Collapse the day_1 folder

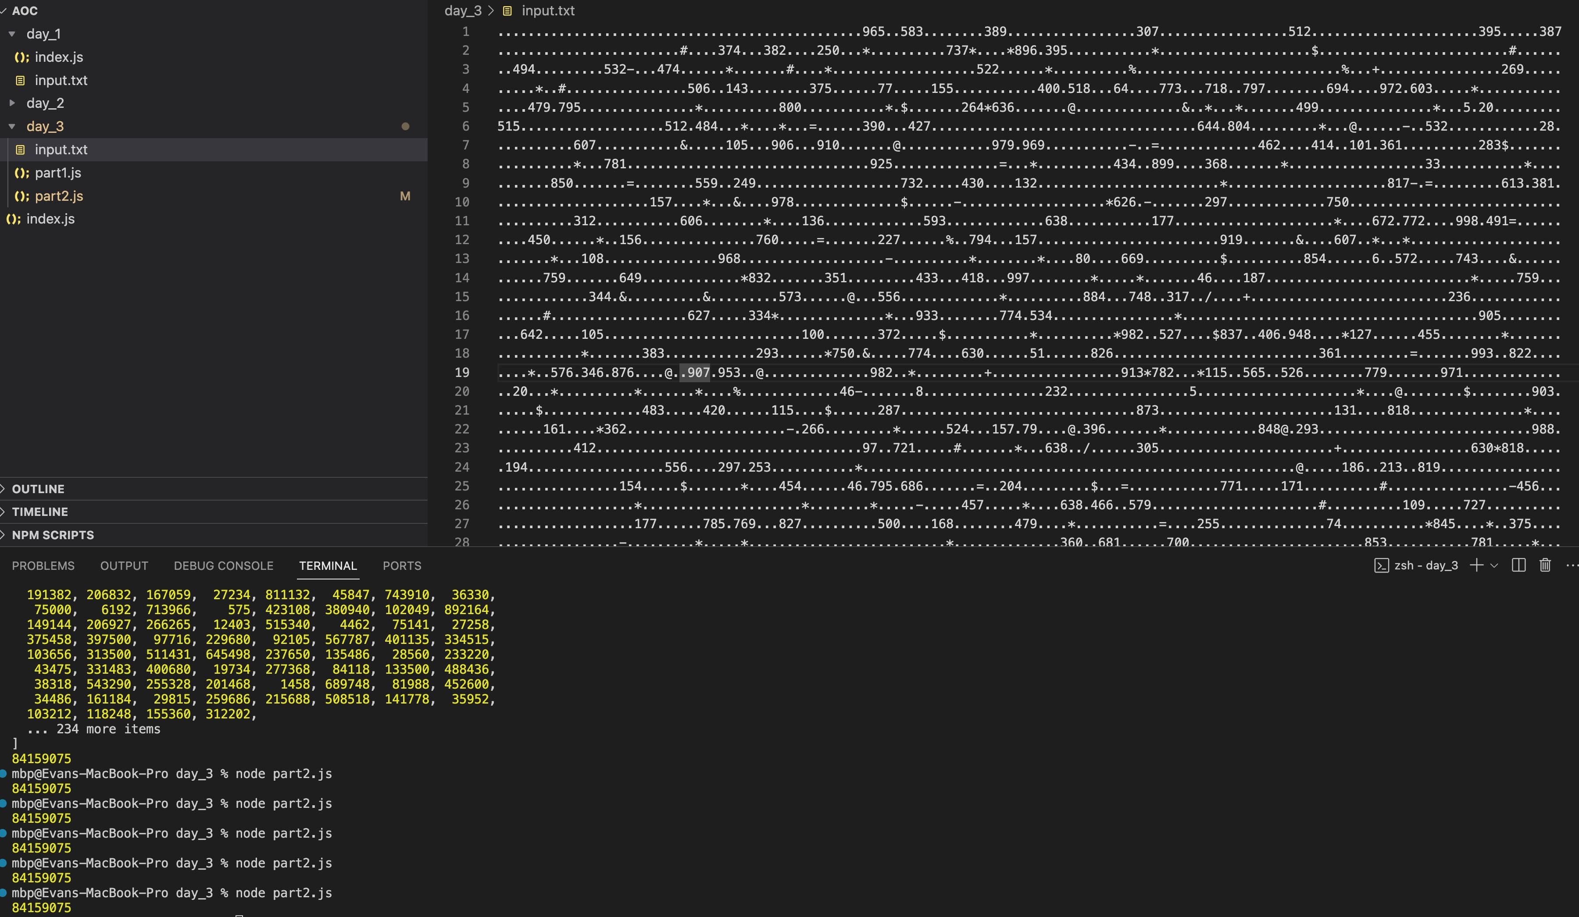(11, 34)
